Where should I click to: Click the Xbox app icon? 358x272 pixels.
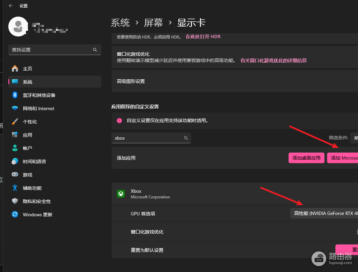121,194
